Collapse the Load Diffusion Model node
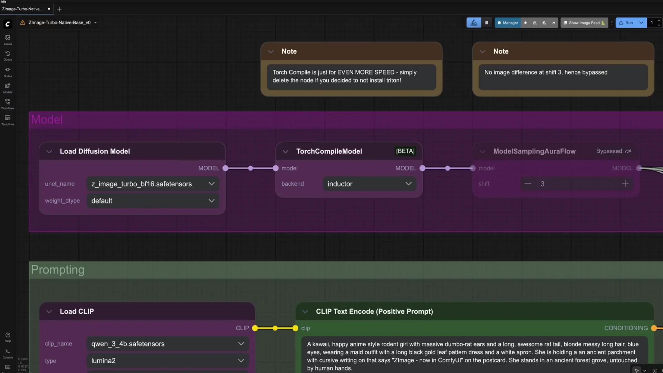This screenshot has height=373, width=663. (49, 151)
